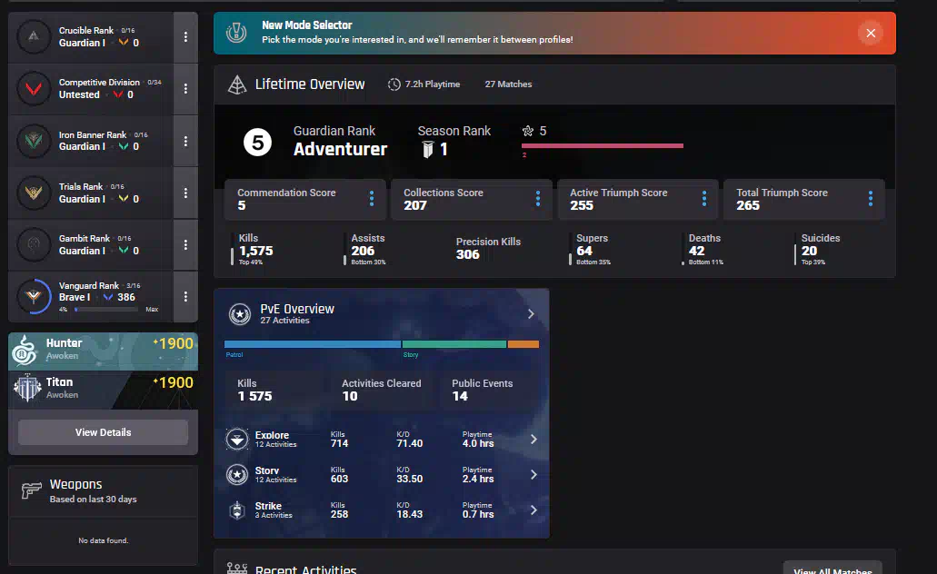Expand the Story activity row arrow
This screenshot has height=574, width=937.
click(533, 475)
